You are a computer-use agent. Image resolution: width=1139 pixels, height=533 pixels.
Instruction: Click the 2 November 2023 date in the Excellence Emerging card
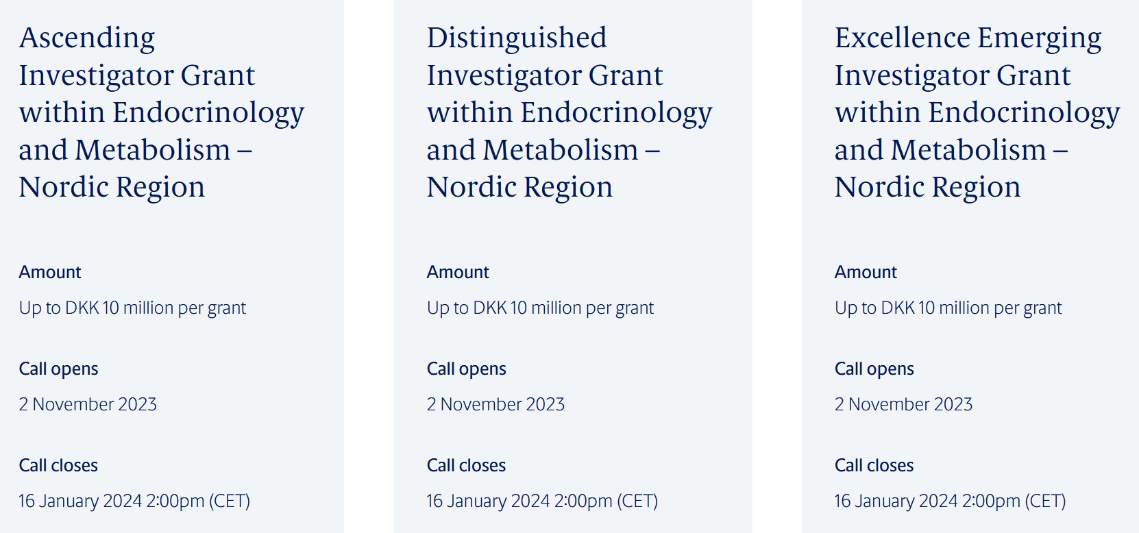(x=903, y=404)
